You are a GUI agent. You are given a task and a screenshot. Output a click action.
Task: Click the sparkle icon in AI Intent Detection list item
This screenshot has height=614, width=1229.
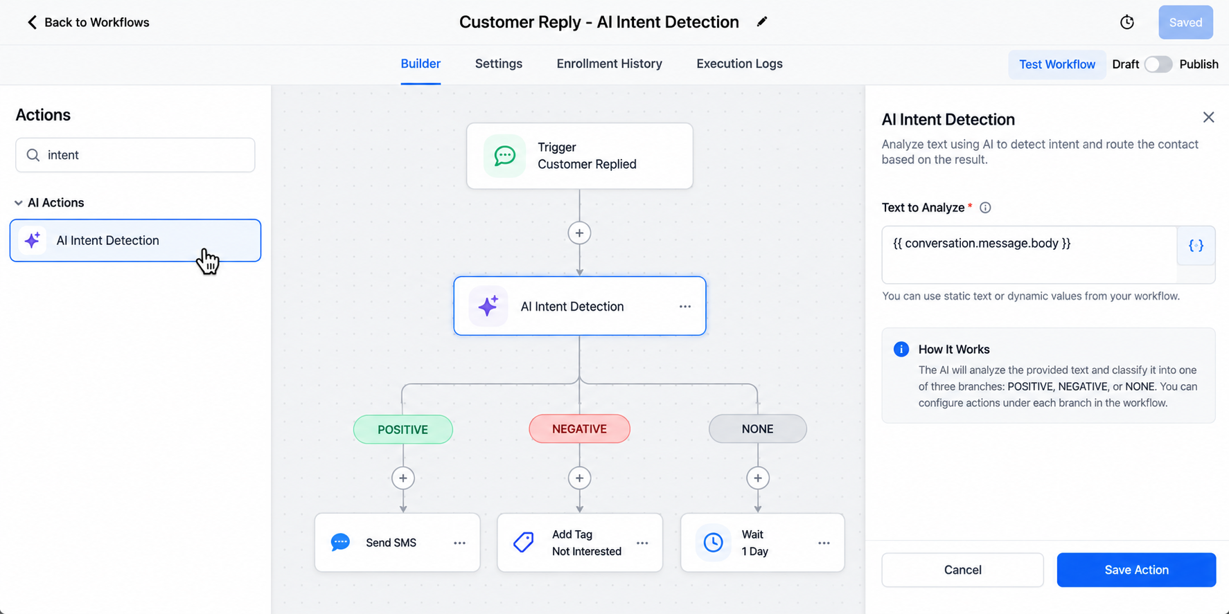click(x=33, y=240)
